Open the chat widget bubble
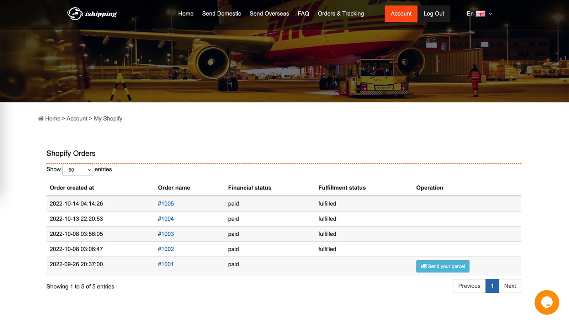This screenshot has height=320, width=569. (547, 302)
